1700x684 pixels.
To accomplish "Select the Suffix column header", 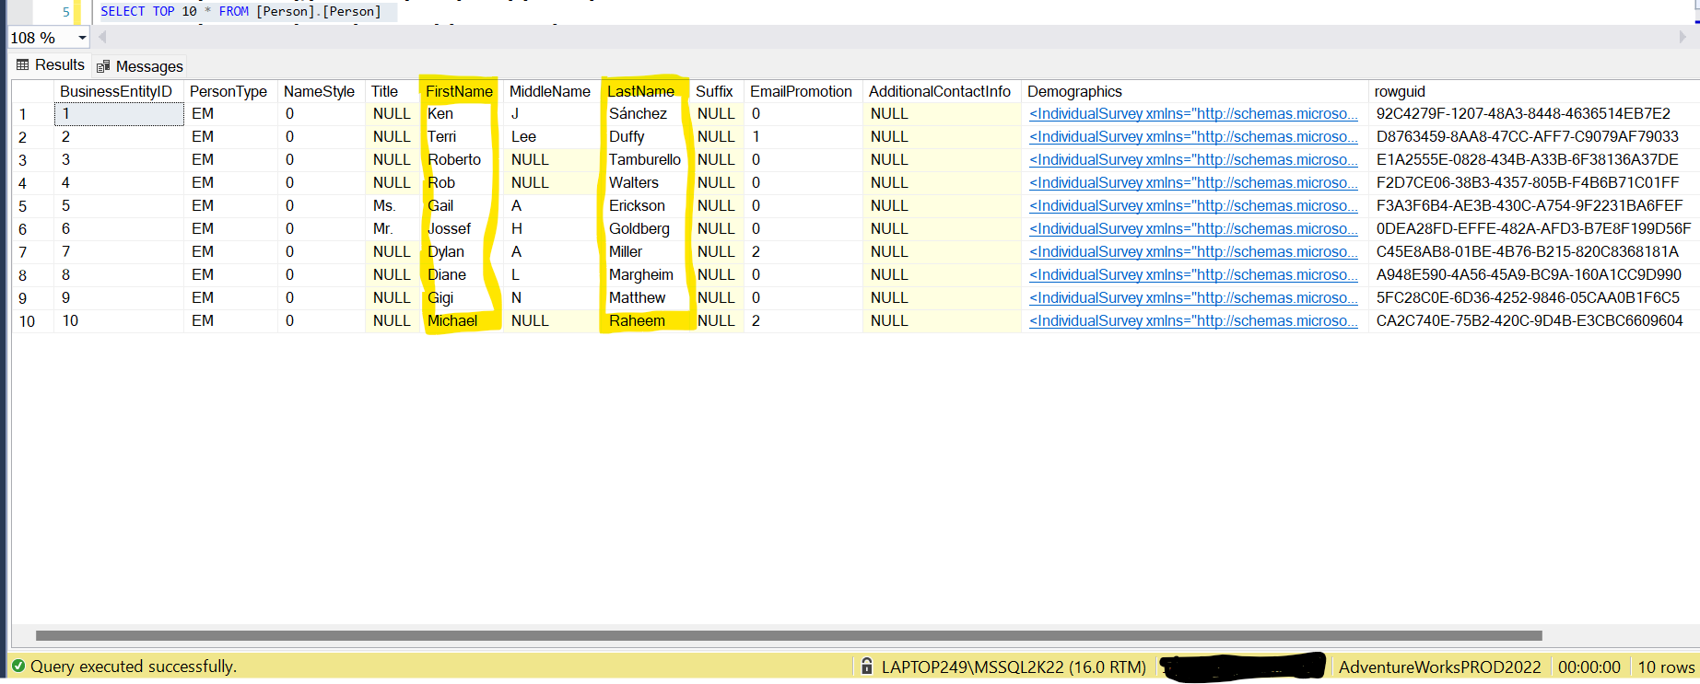I will point(714,91).
